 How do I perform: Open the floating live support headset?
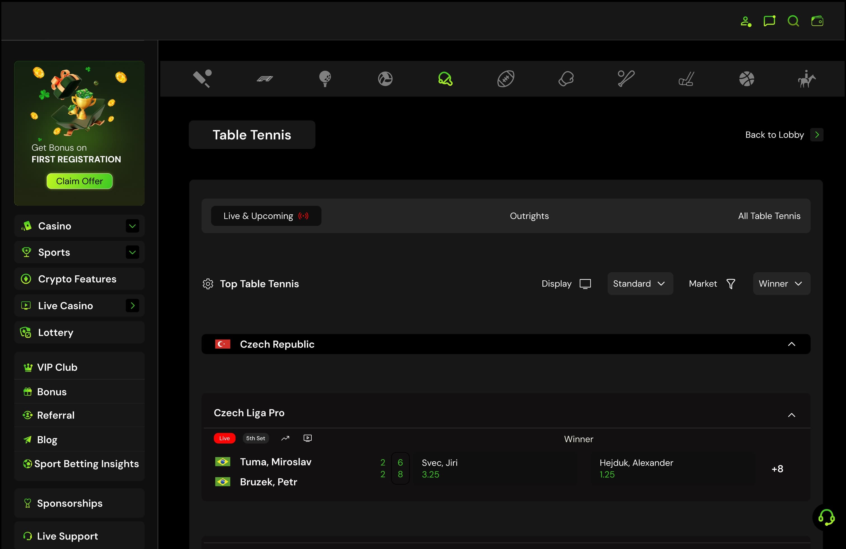pos(826,517)
